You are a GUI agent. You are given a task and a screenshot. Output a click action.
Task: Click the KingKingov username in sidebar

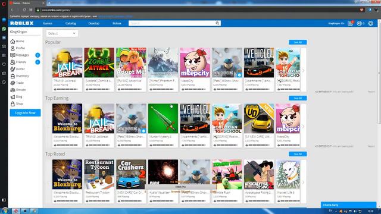tap(18, 32)
